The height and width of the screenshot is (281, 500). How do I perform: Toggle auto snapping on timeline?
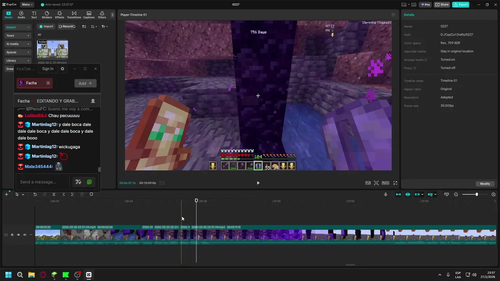tap(408, 194)
